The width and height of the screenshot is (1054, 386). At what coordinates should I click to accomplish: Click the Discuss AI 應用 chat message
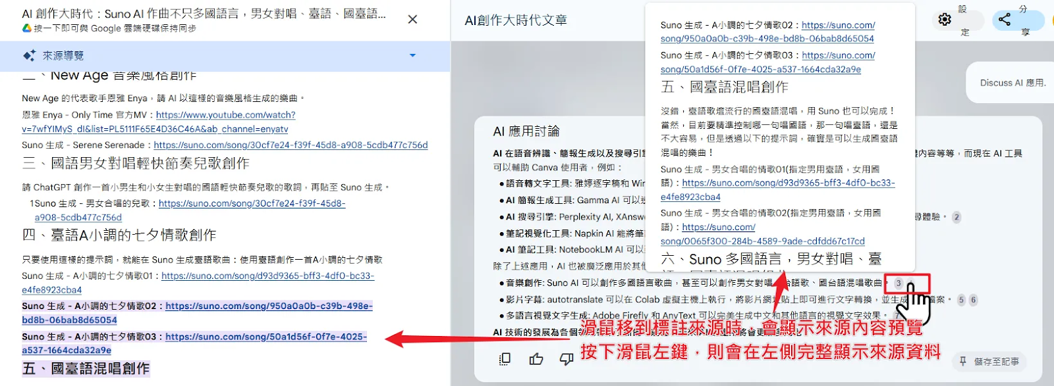[1012, 83]
